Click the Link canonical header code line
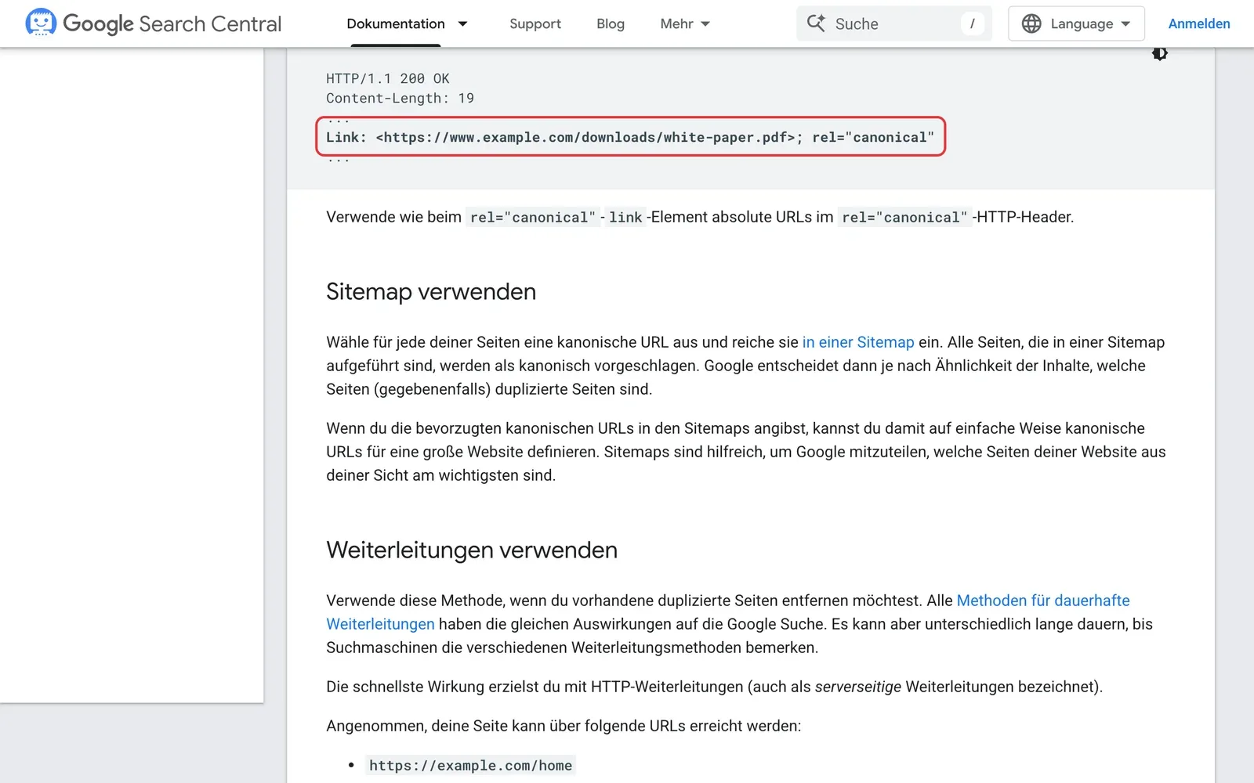The image size is (1254, 783). click(630, 137)
